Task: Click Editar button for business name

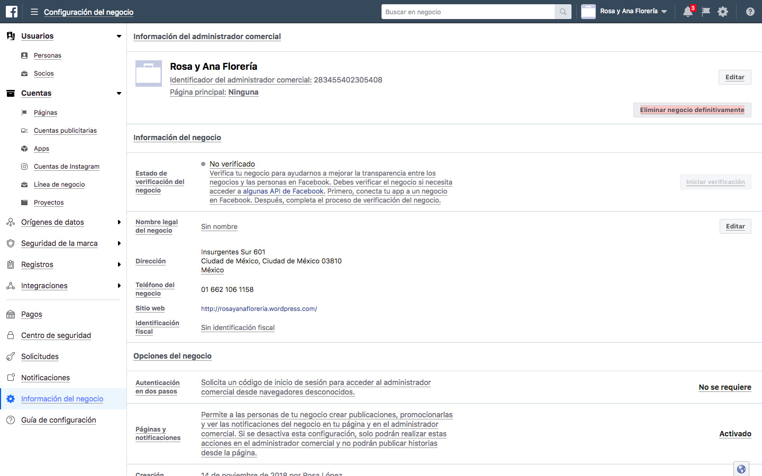Action: [735, 77]
